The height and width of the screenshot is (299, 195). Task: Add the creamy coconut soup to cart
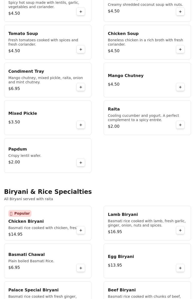pyautogui.click(x=180, y=12)
